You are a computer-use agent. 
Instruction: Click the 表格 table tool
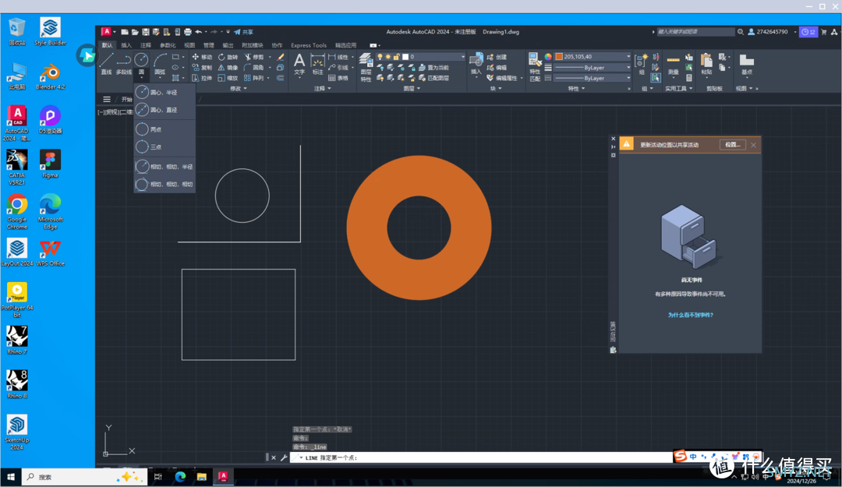coord(338,78)
